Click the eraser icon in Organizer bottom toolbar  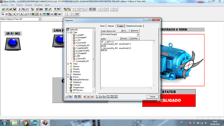coord(67,97)
